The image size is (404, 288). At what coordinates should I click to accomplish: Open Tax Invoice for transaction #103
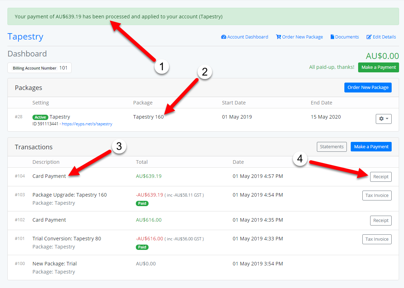[x=377, y=196]
